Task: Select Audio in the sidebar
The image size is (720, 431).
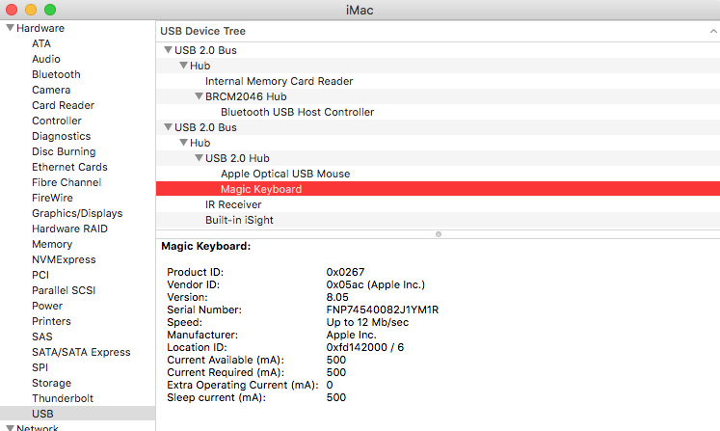Action: 46,59
